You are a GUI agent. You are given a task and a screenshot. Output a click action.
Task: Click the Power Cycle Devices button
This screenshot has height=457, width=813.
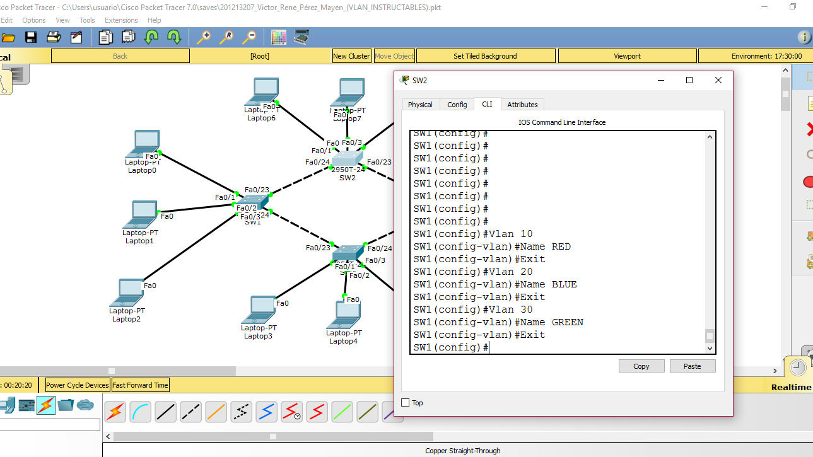[76, 385]
